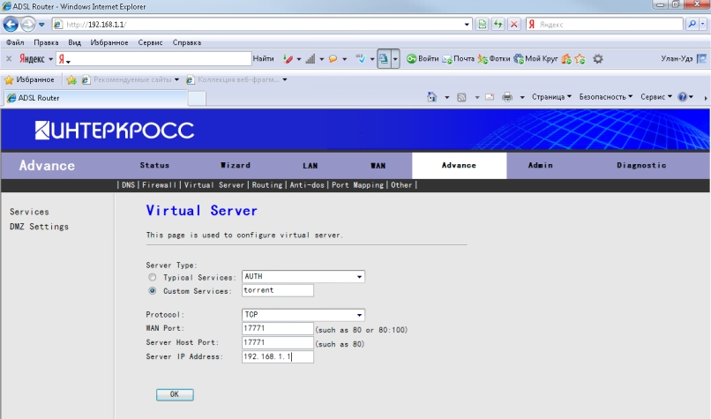Select the ADSL Router browser tab

(95, 98)
